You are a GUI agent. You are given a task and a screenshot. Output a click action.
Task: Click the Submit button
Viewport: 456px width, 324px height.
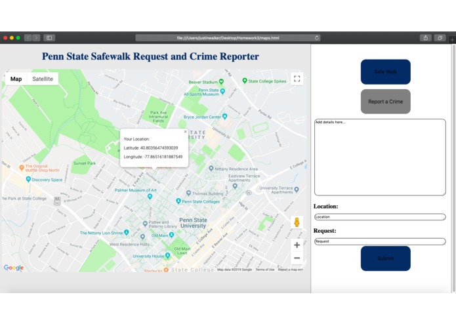pos(385,258)
